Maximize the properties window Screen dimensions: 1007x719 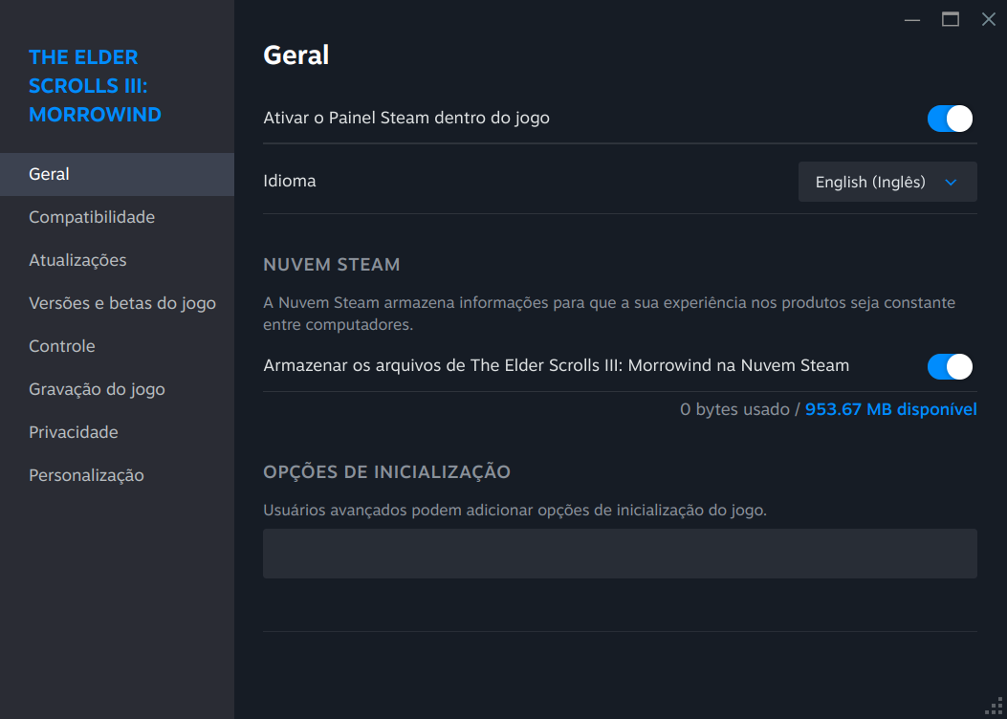[951, 19]
